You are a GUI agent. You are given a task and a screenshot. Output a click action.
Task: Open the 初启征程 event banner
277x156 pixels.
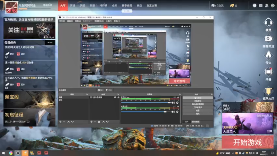[x=29, y=118]
